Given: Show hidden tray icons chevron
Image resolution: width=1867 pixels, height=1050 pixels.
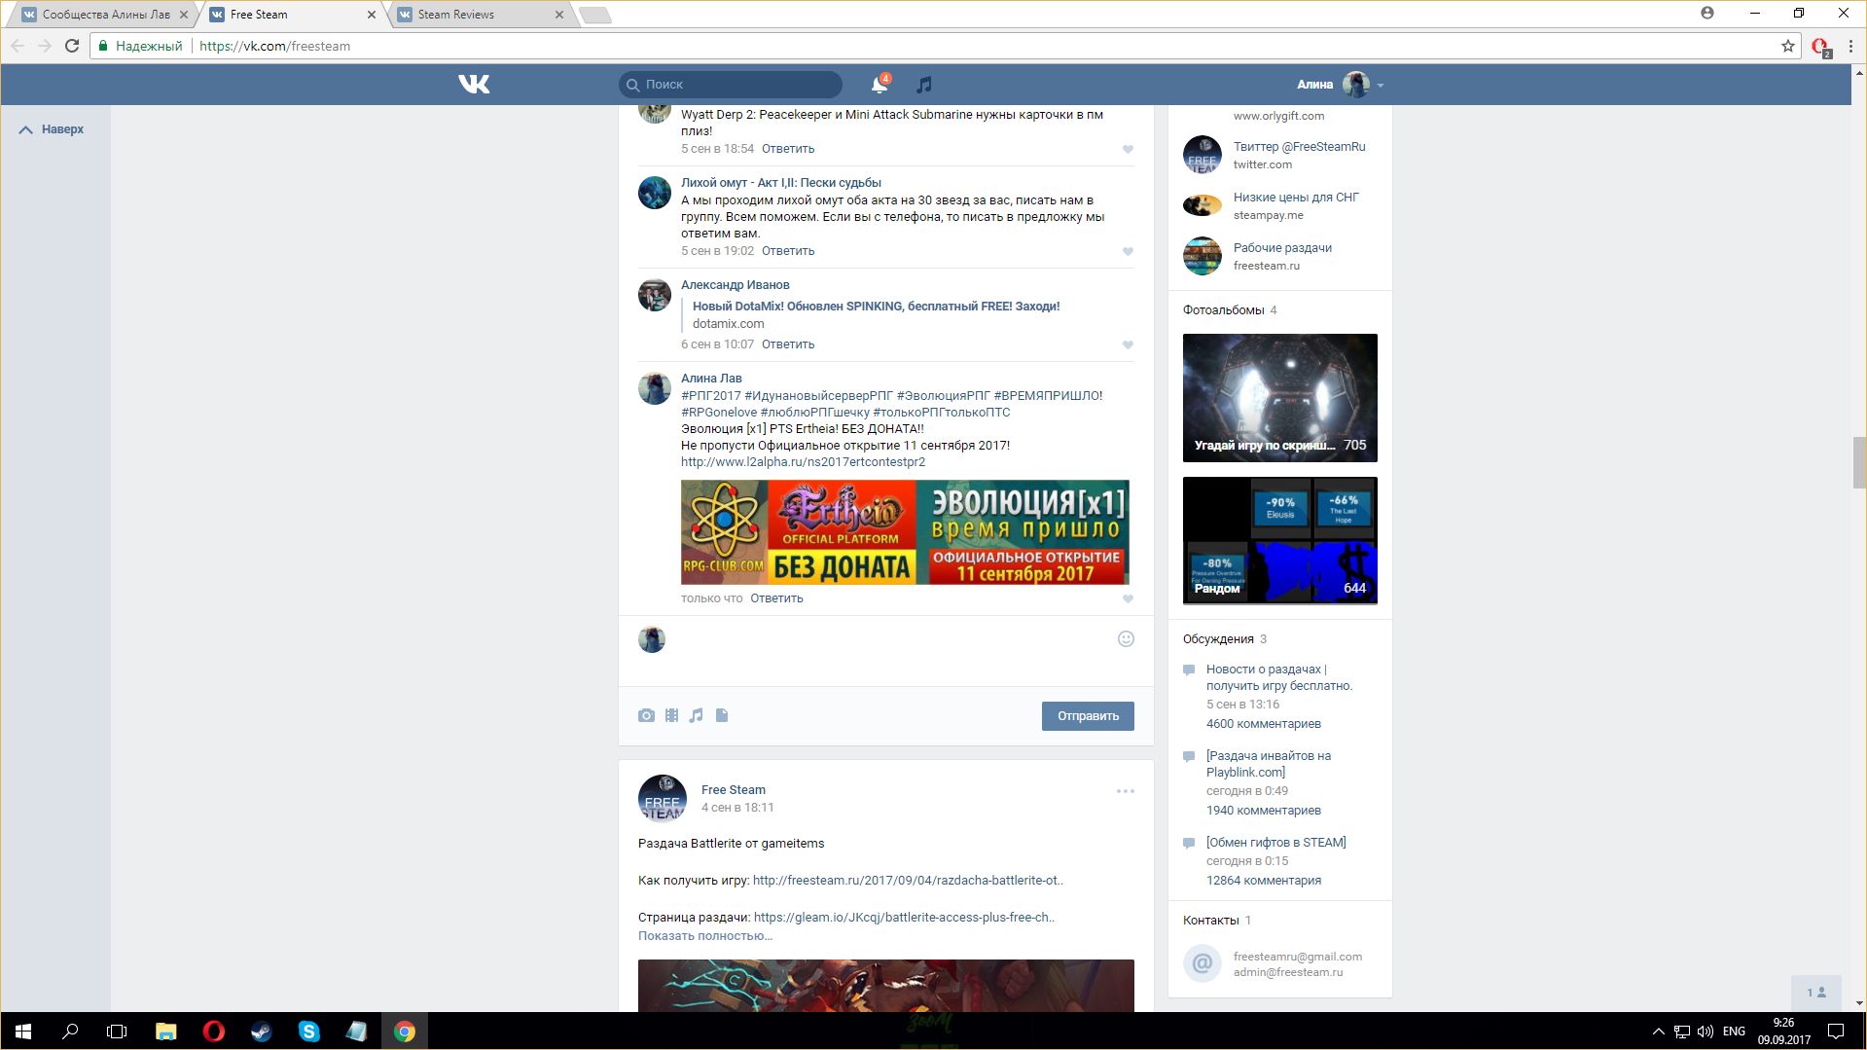Looking at the screenshot, I should (1658, 1032).
